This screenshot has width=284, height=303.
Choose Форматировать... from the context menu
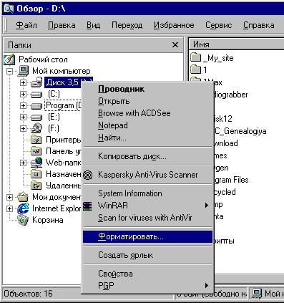(147, 236)
